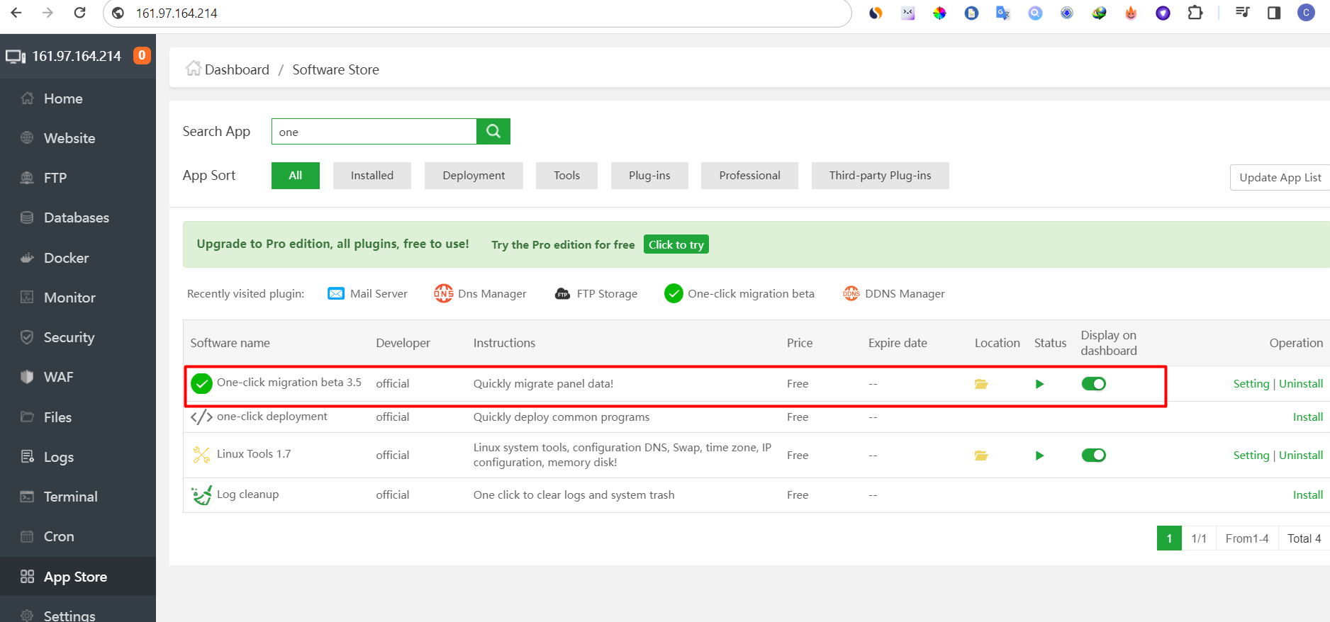Open folder location for One-click migration
The height and width of the screenshot is (622, 1330).
click(981, 384)
